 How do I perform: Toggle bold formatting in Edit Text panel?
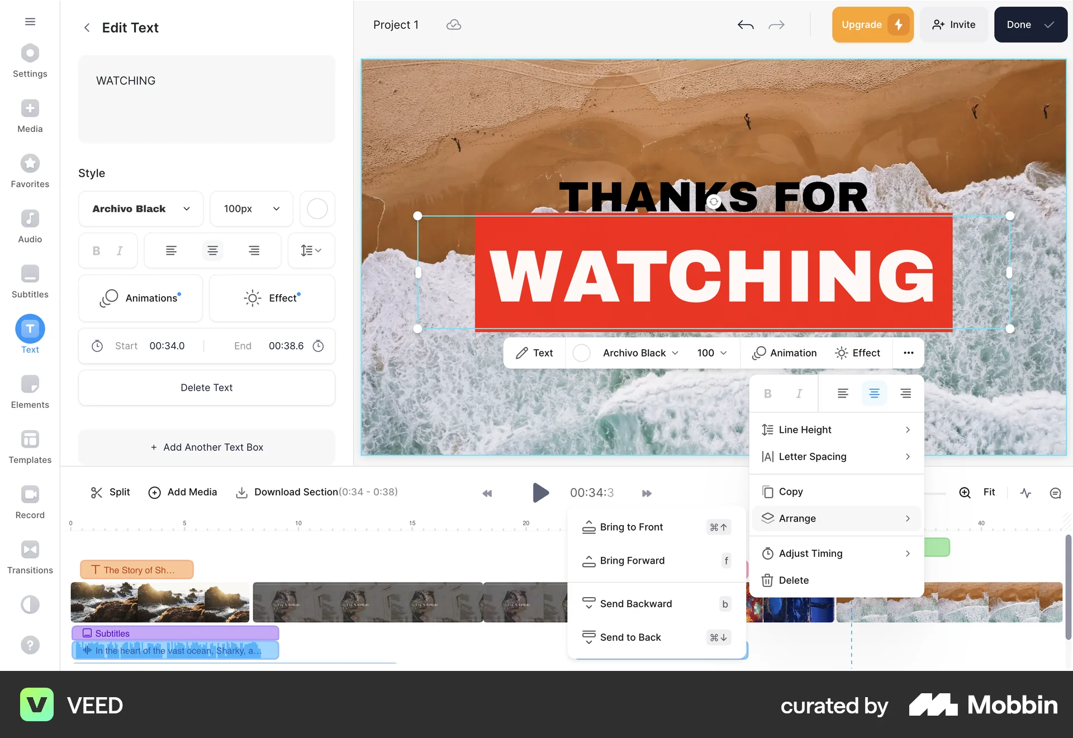96,250
